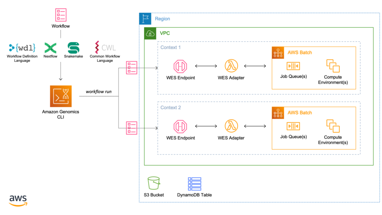This screenshot has width=382, height=215.
Task: Click the 'Workflow' caption under the top icon
Action: 60,26
